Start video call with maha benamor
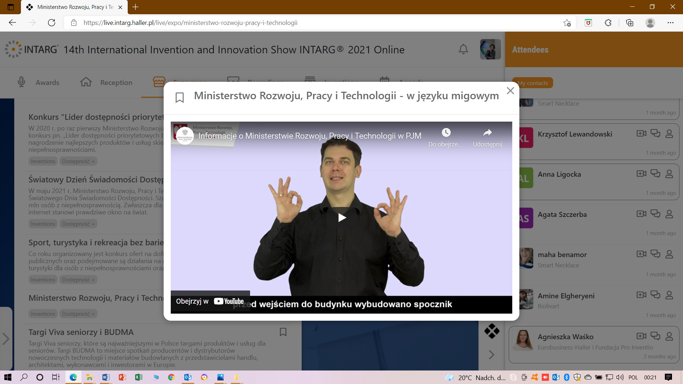 coord(641,254)
